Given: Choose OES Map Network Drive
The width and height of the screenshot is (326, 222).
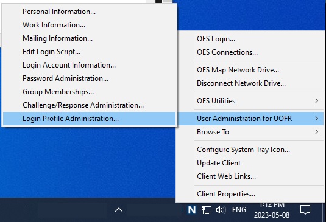Looking at the screenshot, I should coord(250,70).
